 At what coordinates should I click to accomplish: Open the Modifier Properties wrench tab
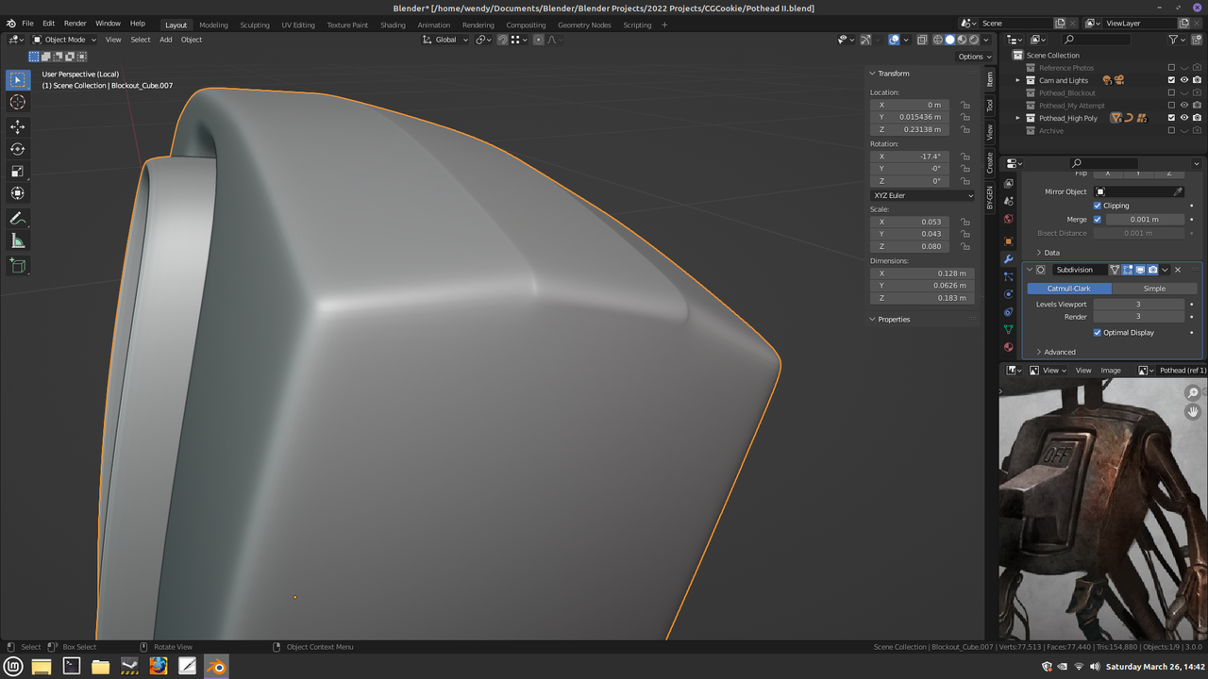(x=1008, y=258)
